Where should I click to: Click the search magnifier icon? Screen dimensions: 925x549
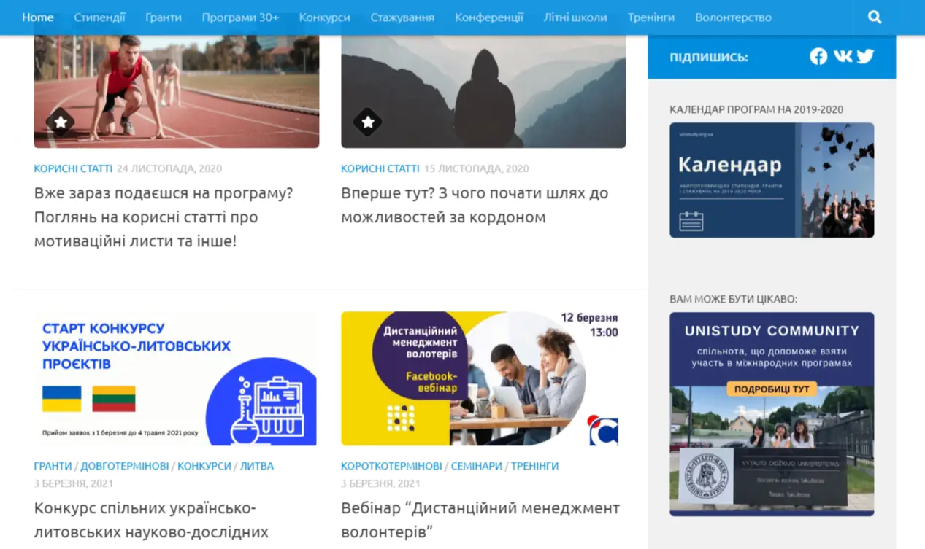click(x=874, y=17)
